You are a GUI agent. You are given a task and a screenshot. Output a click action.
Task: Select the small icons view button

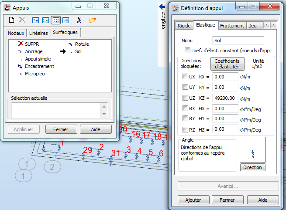click(x=45, y=20)
